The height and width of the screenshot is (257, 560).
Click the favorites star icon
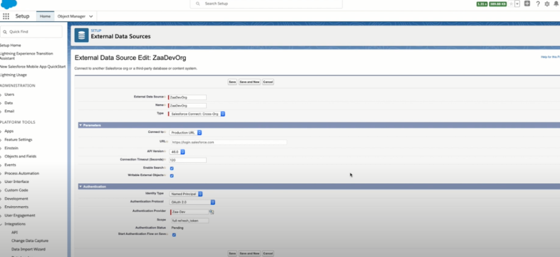(511, 4)
